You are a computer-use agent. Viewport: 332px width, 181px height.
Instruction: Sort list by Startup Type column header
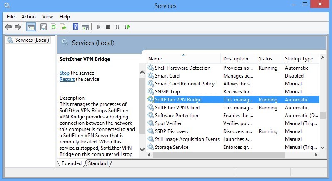click(299, 59)
